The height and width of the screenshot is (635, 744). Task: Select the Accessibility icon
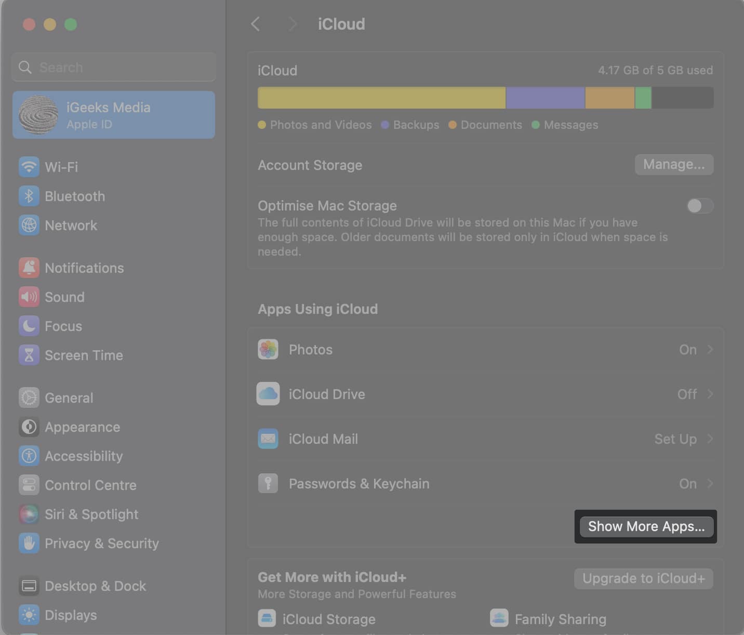pyautogui.click(x=29, y=456)
